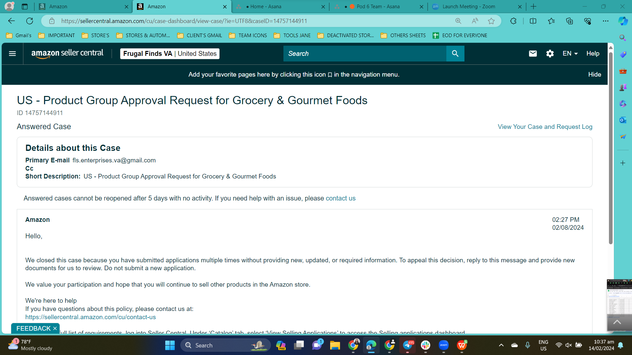Open the Favorites list icon
632x355 pixels.
pos(551,21)
